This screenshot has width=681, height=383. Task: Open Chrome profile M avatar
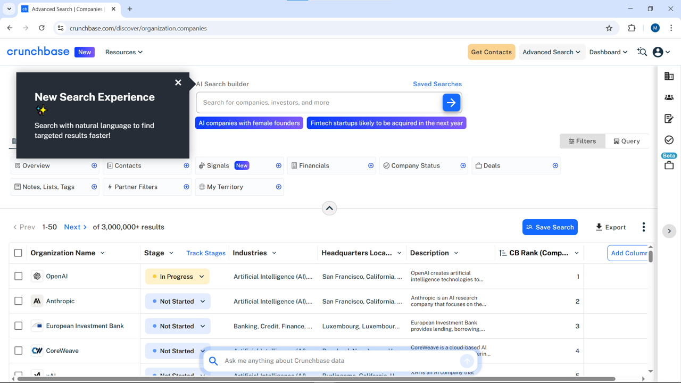[655, 28]
